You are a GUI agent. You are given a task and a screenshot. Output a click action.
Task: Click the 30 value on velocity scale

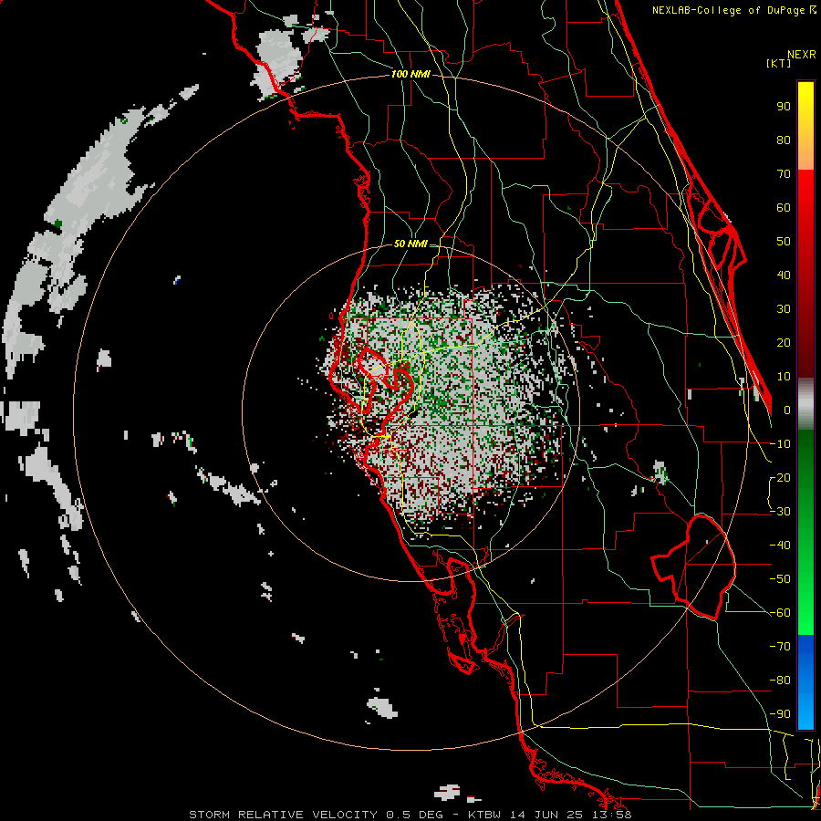(x=784, y=309)
